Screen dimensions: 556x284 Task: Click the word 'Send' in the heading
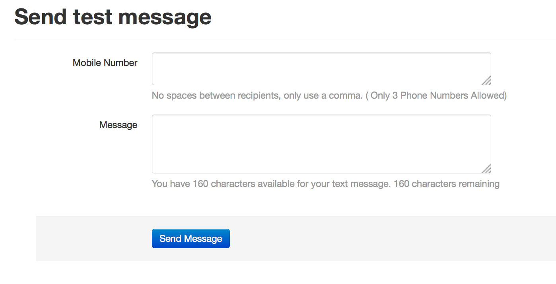point(41,18)
